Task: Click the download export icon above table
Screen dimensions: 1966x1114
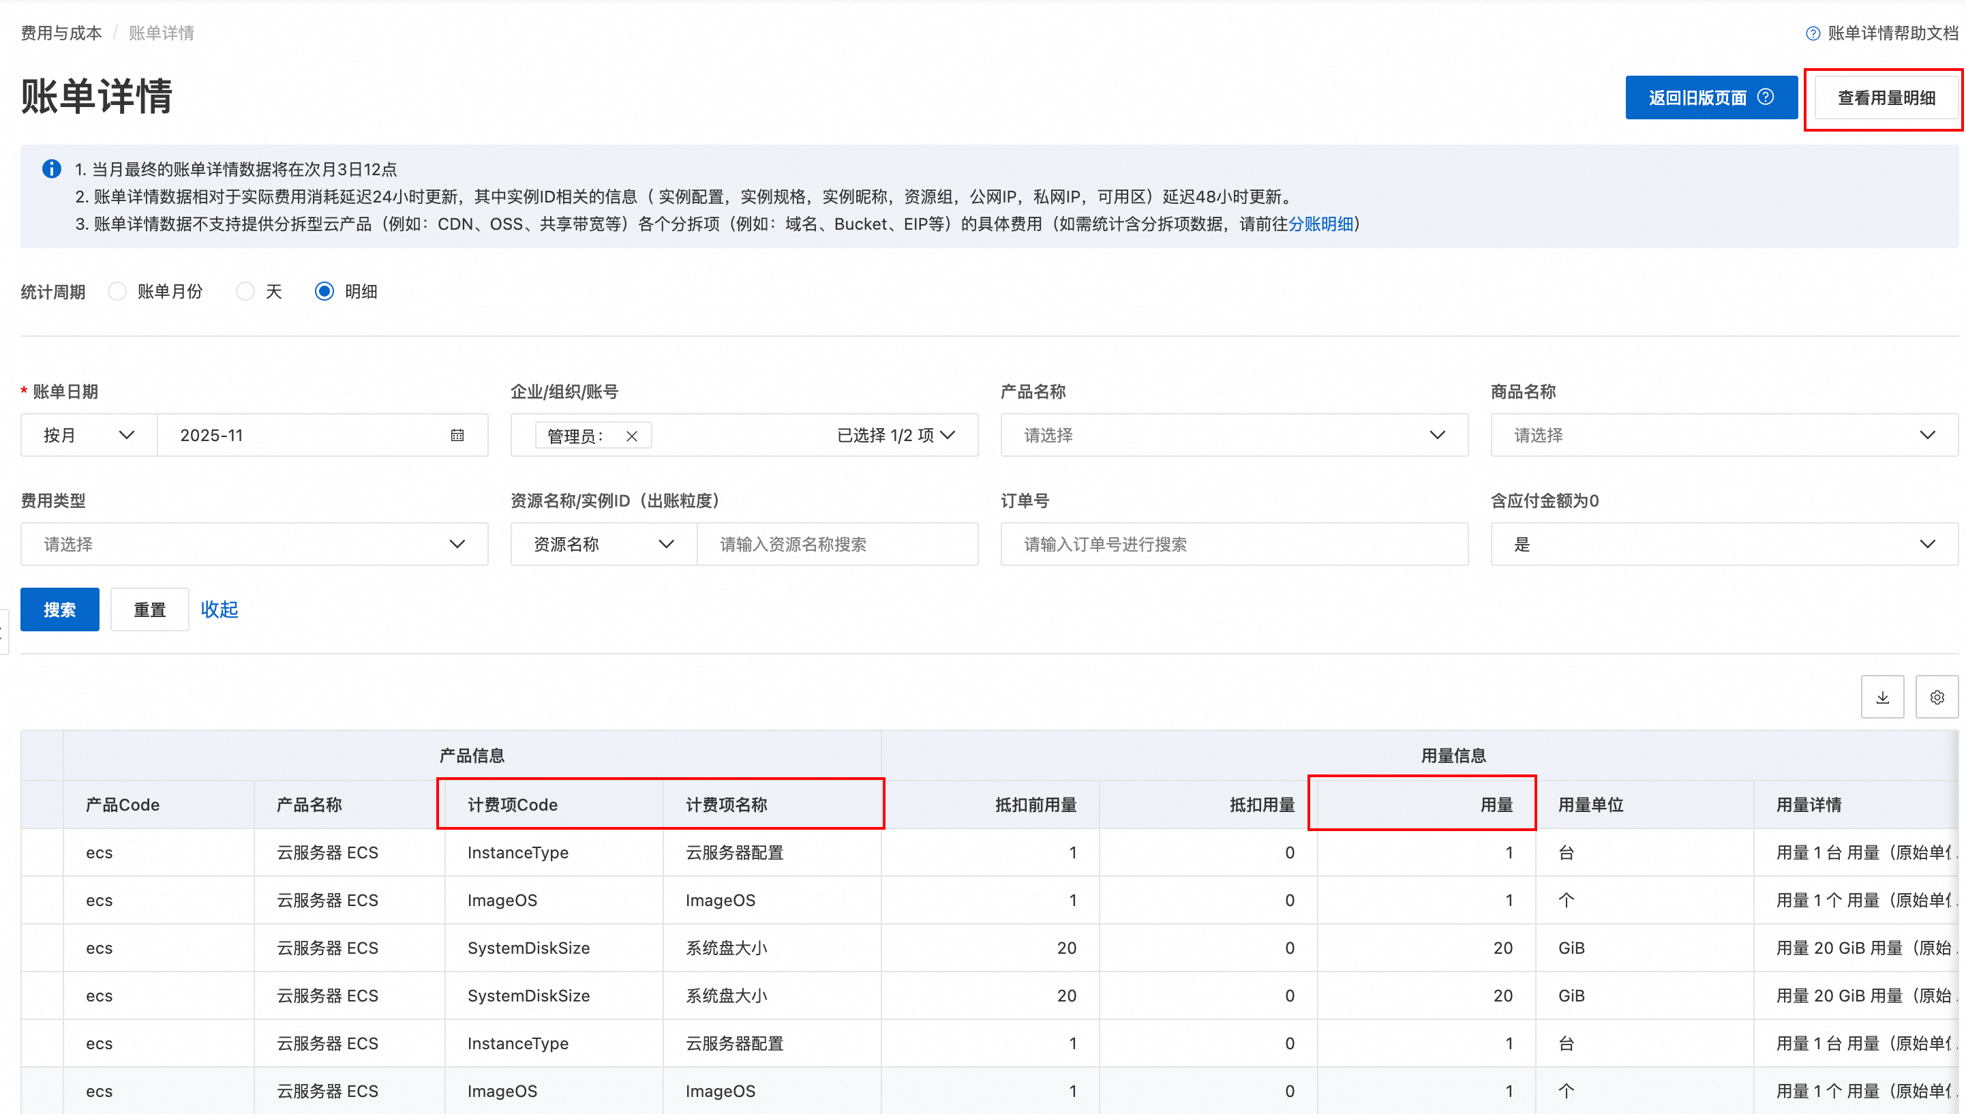Action: point(1882,697)
